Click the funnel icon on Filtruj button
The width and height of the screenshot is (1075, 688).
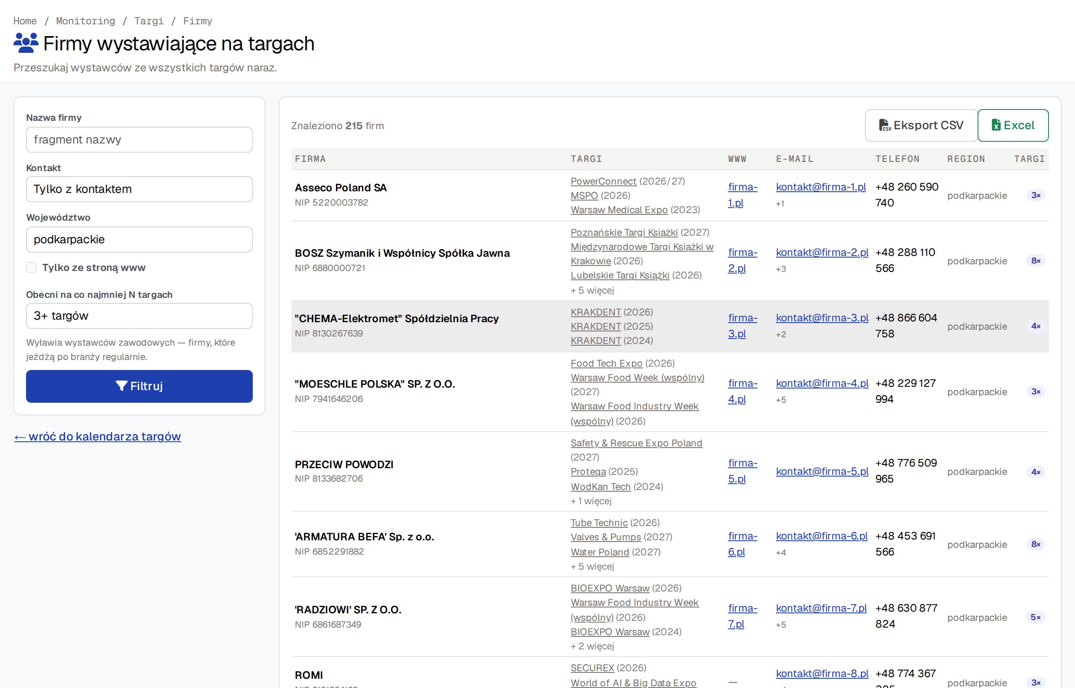pos(121,386)
